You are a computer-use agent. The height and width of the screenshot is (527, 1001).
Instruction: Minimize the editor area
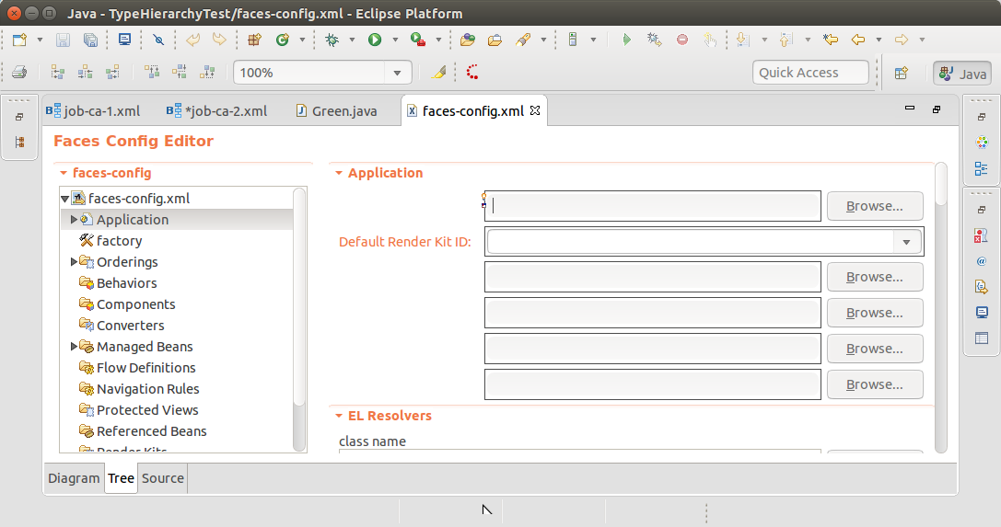(x=910, y=109)
